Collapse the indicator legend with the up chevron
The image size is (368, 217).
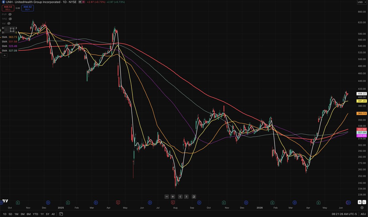point(5,55)
